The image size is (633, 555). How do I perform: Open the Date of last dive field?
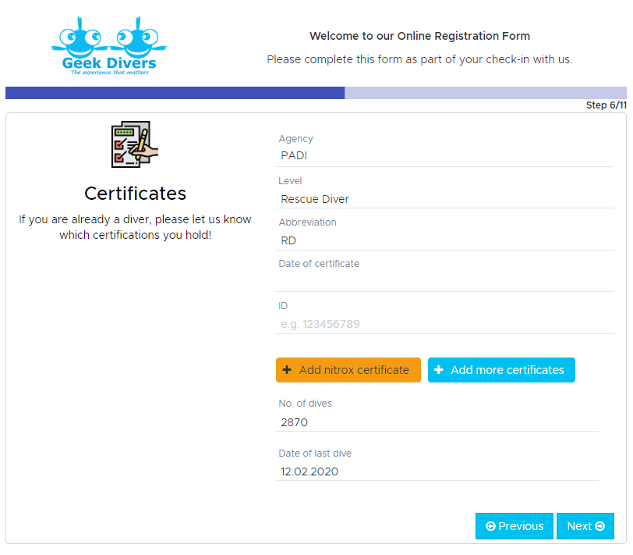[437, 471]
